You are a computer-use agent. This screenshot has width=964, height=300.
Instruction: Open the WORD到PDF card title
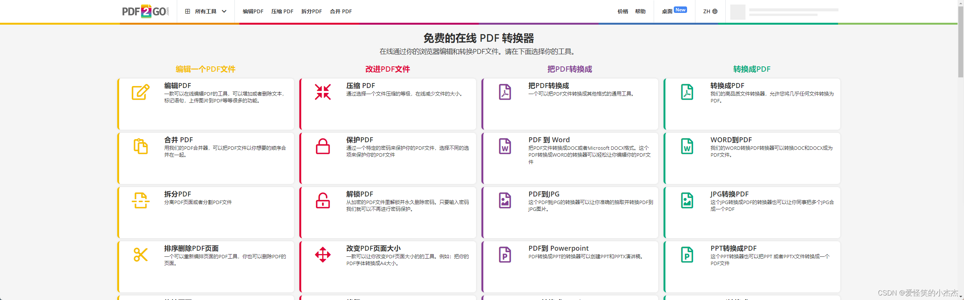point(731,140)
